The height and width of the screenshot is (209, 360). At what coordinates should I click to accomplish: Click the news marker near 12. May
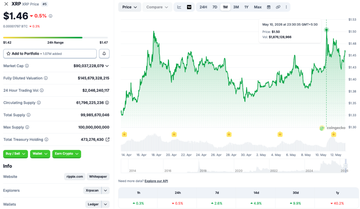click(x=334, y=135)
